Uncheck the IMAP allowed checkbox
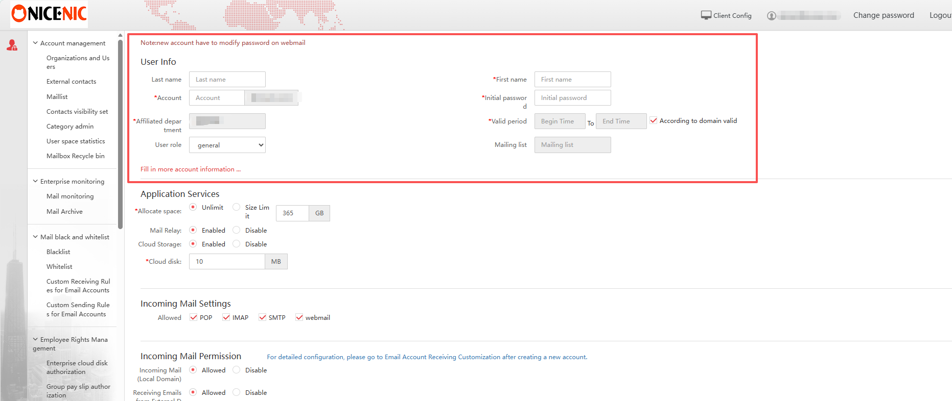952x401 pixels. tap(226, 317)
